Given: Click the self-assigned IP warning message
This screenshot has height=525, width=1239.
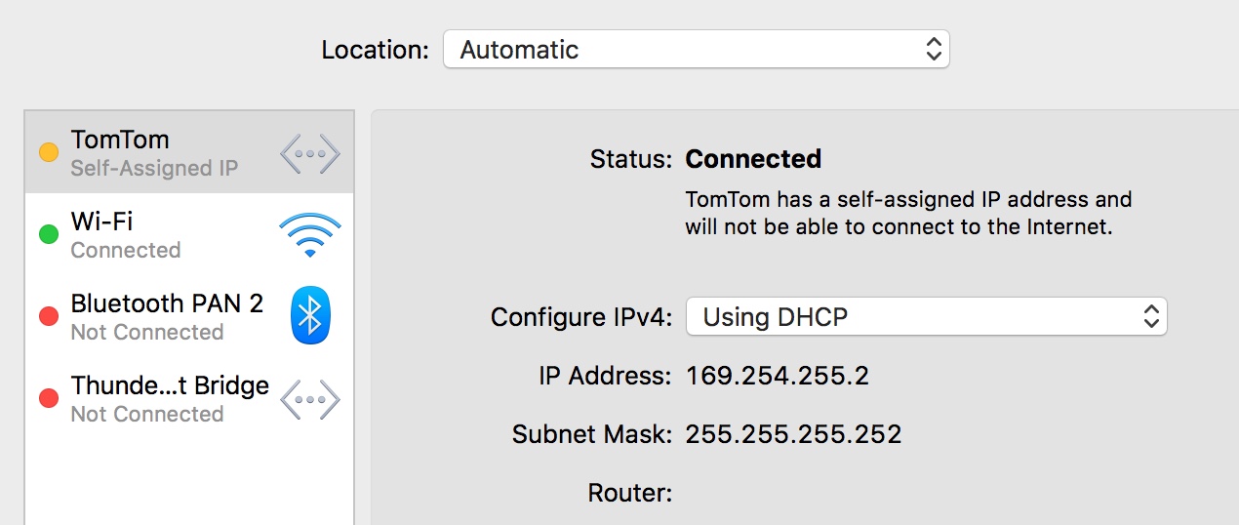Looking at the screenshot, I should coord(907,214).
